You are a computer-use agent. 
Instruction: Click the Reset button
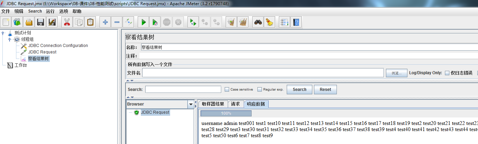click(x=325, y=90)
